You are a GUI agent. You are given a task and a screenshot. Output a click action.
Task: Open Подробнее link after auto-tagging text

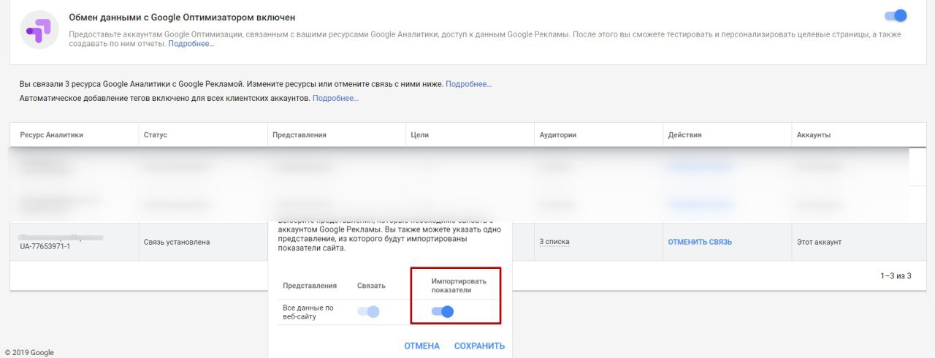[x=335, y=98]
